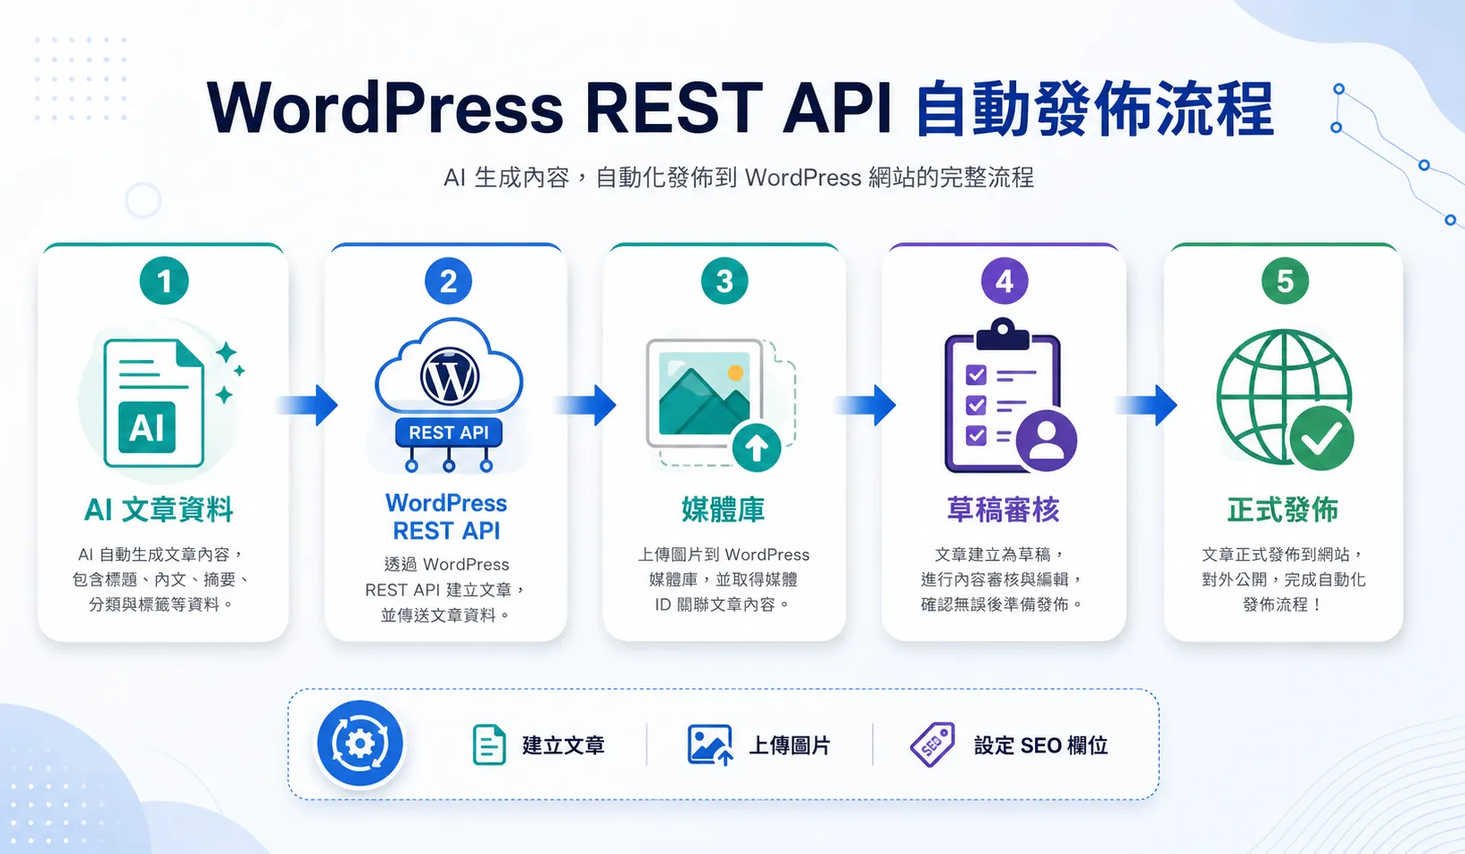1465x854 pixels.
Task: Click the 上傳圖片 label
Action: pyautogui.click(x=790, y=745)
